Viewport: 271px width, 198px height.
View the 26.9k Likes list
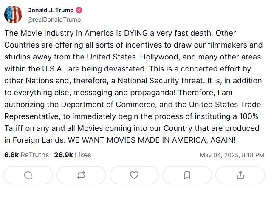[73, 155]
